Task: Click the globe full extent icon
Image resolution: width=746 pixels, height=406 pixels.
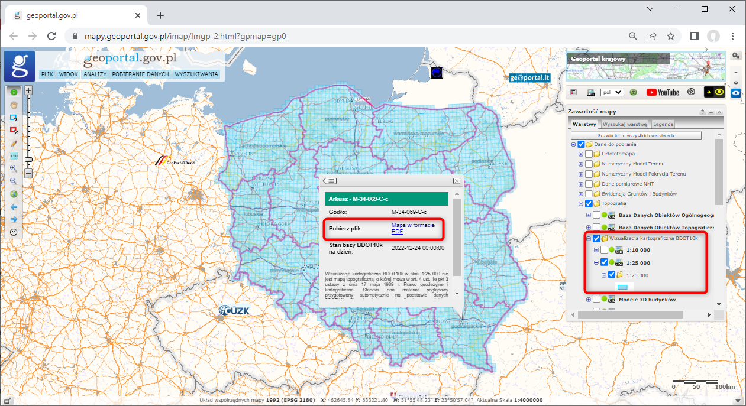Action: (x=14, y=193)
